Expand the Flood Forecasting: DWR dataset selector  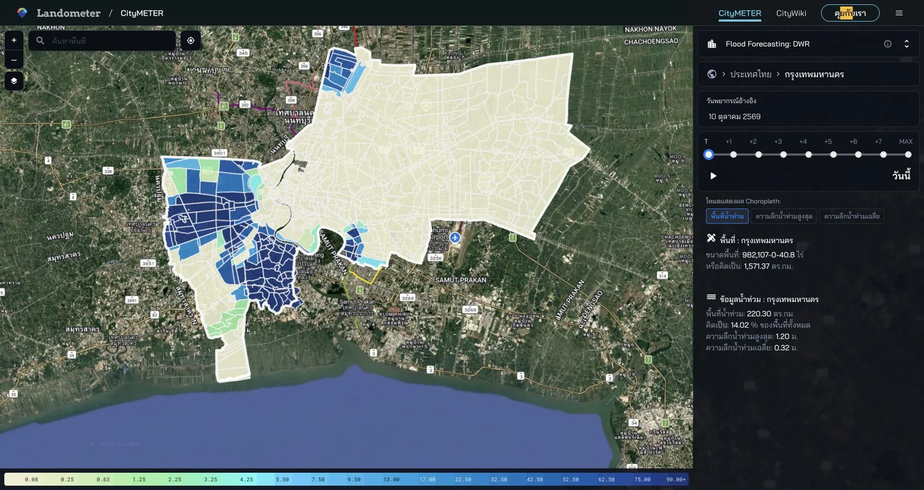[x=907, y=44]
